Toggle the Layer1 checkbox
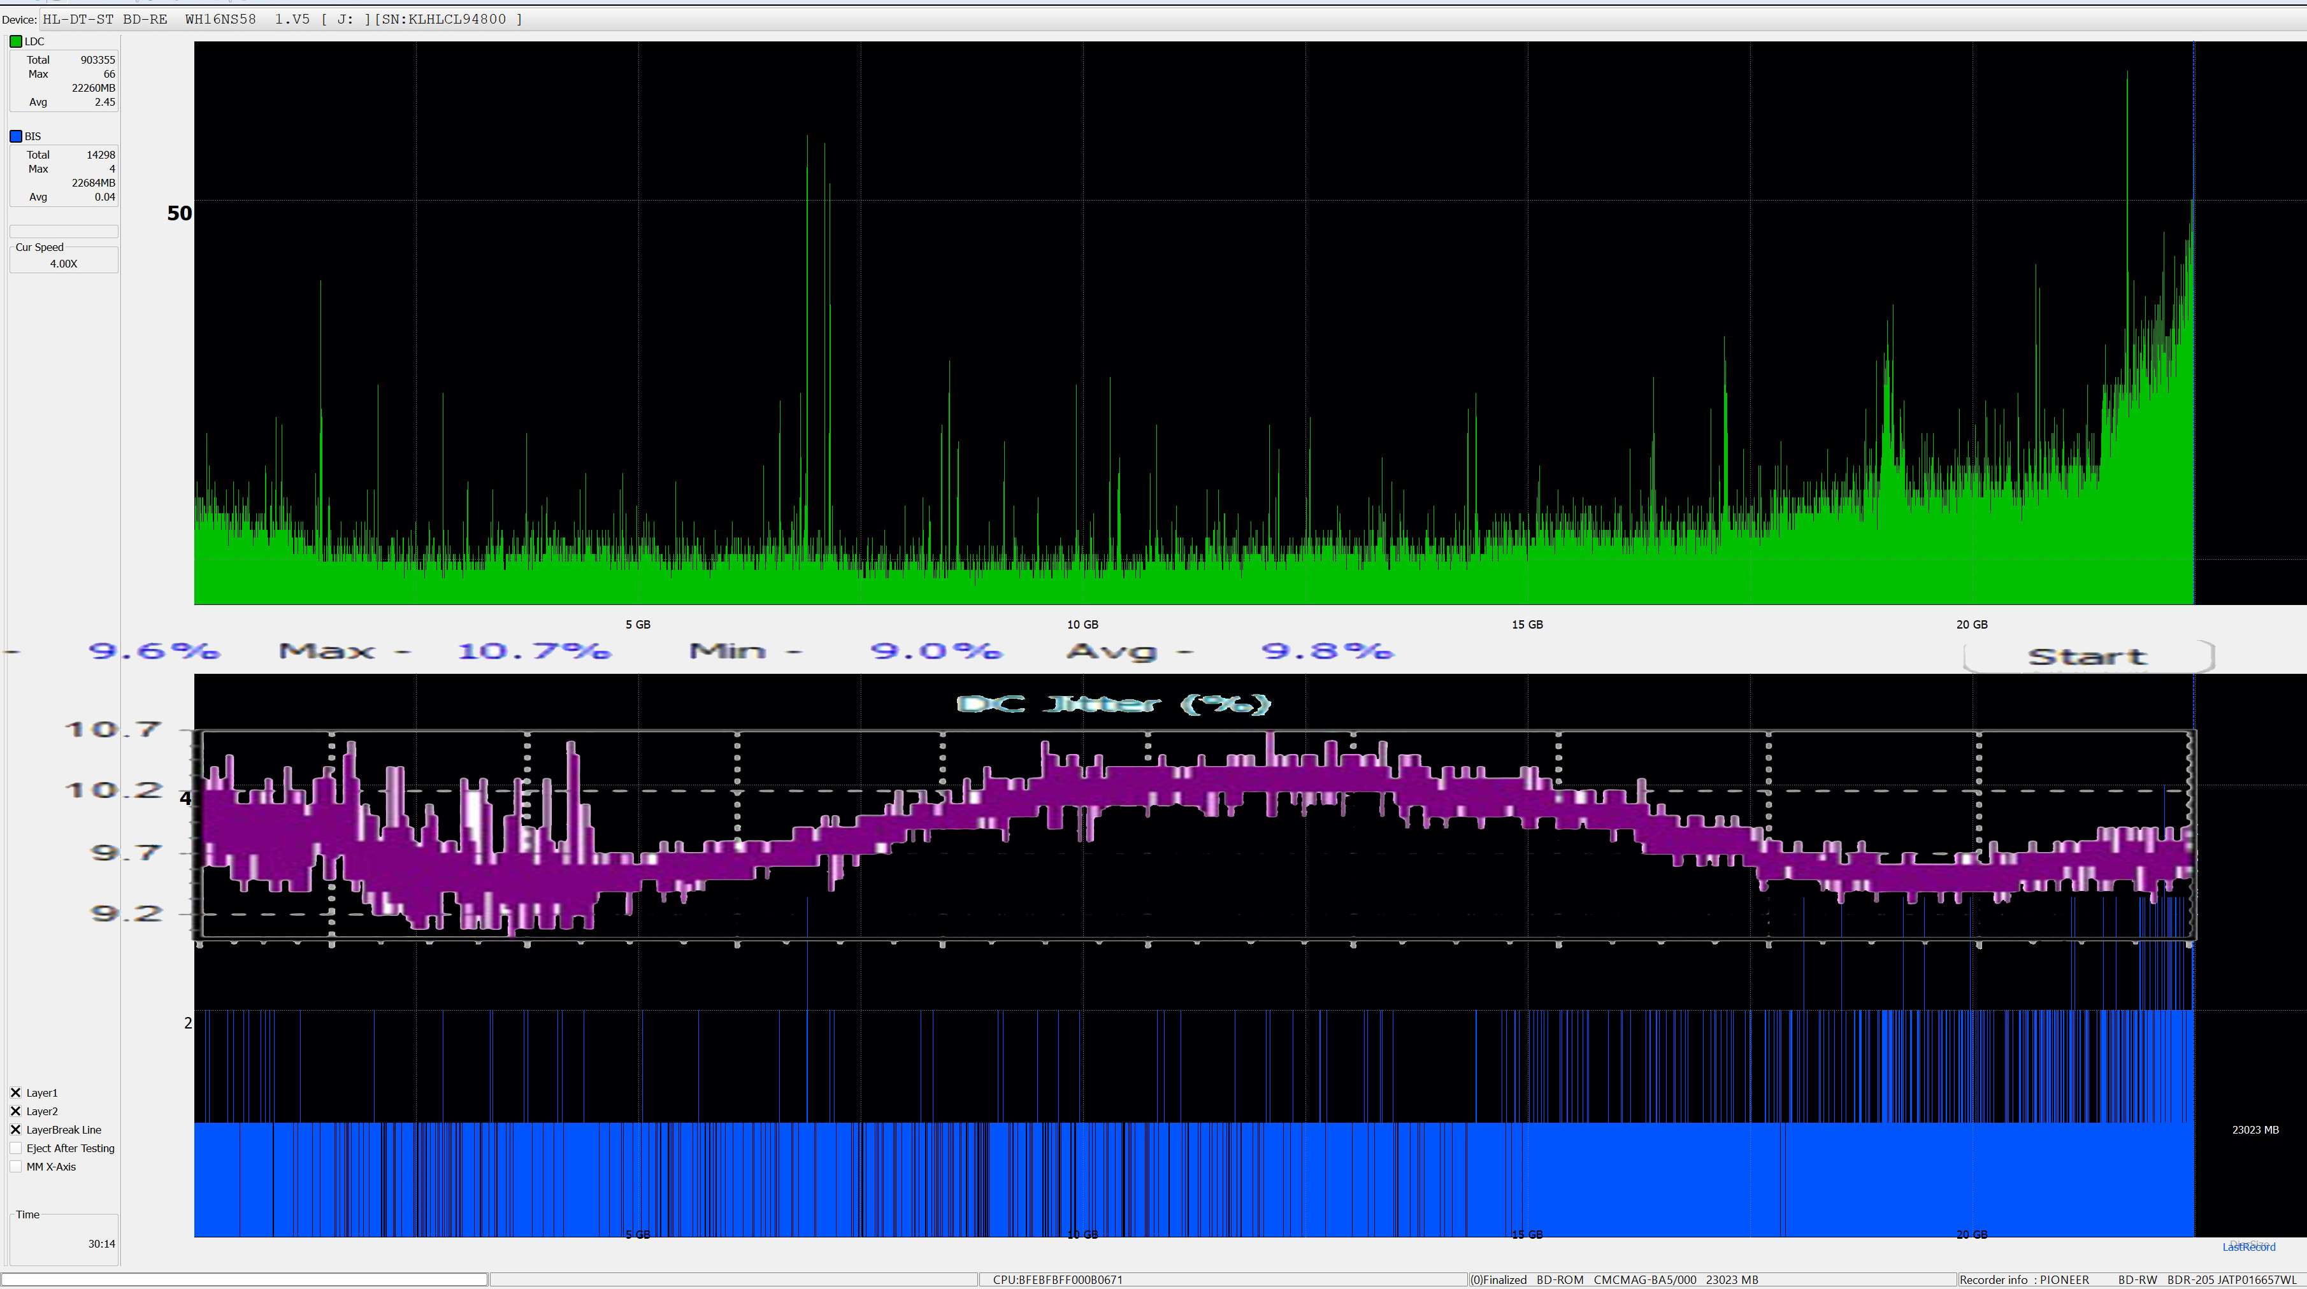This screenshot has width=2307, height=1289. tap(15, 1093)
